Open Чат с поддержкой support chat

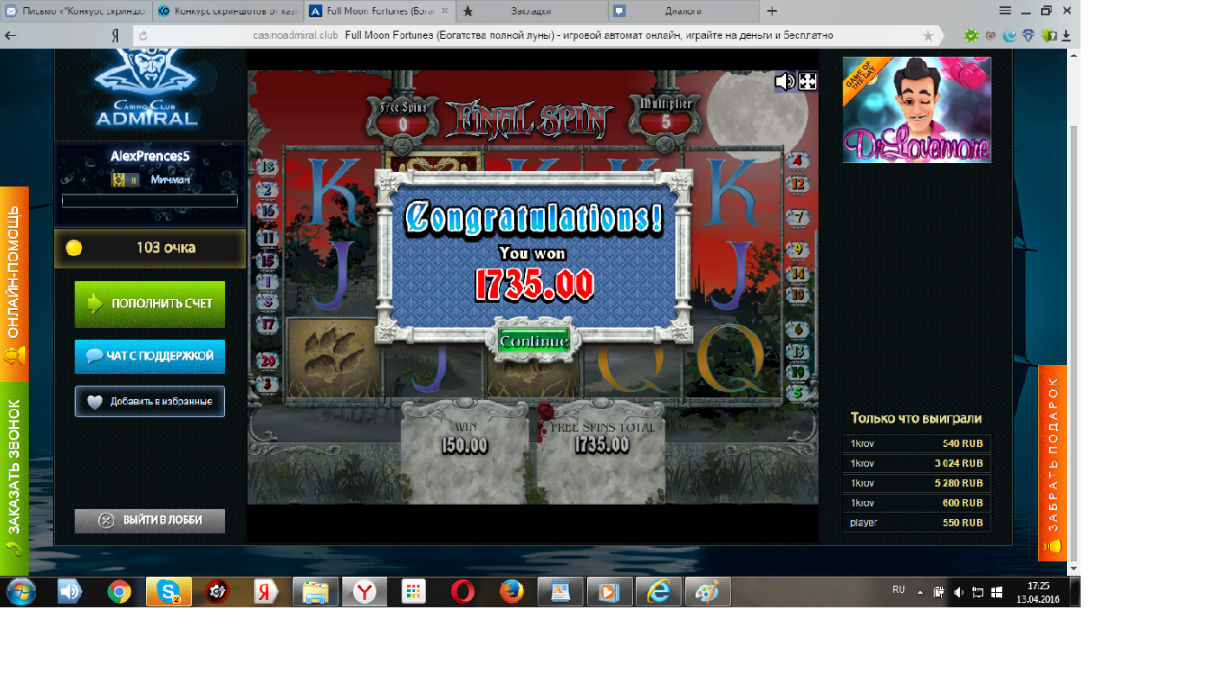point(149,356)
